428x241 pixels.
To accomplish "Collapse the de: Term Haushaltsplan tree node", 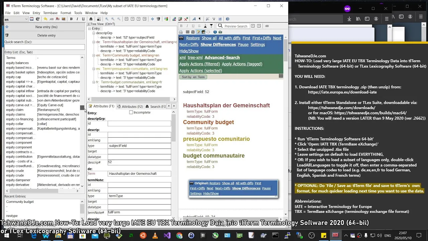I will (x=94, y=42).
